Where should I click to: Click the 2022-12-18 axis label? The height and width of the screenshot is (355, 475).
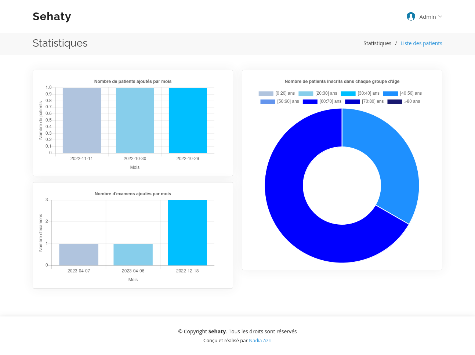click(x=187, y=271)
